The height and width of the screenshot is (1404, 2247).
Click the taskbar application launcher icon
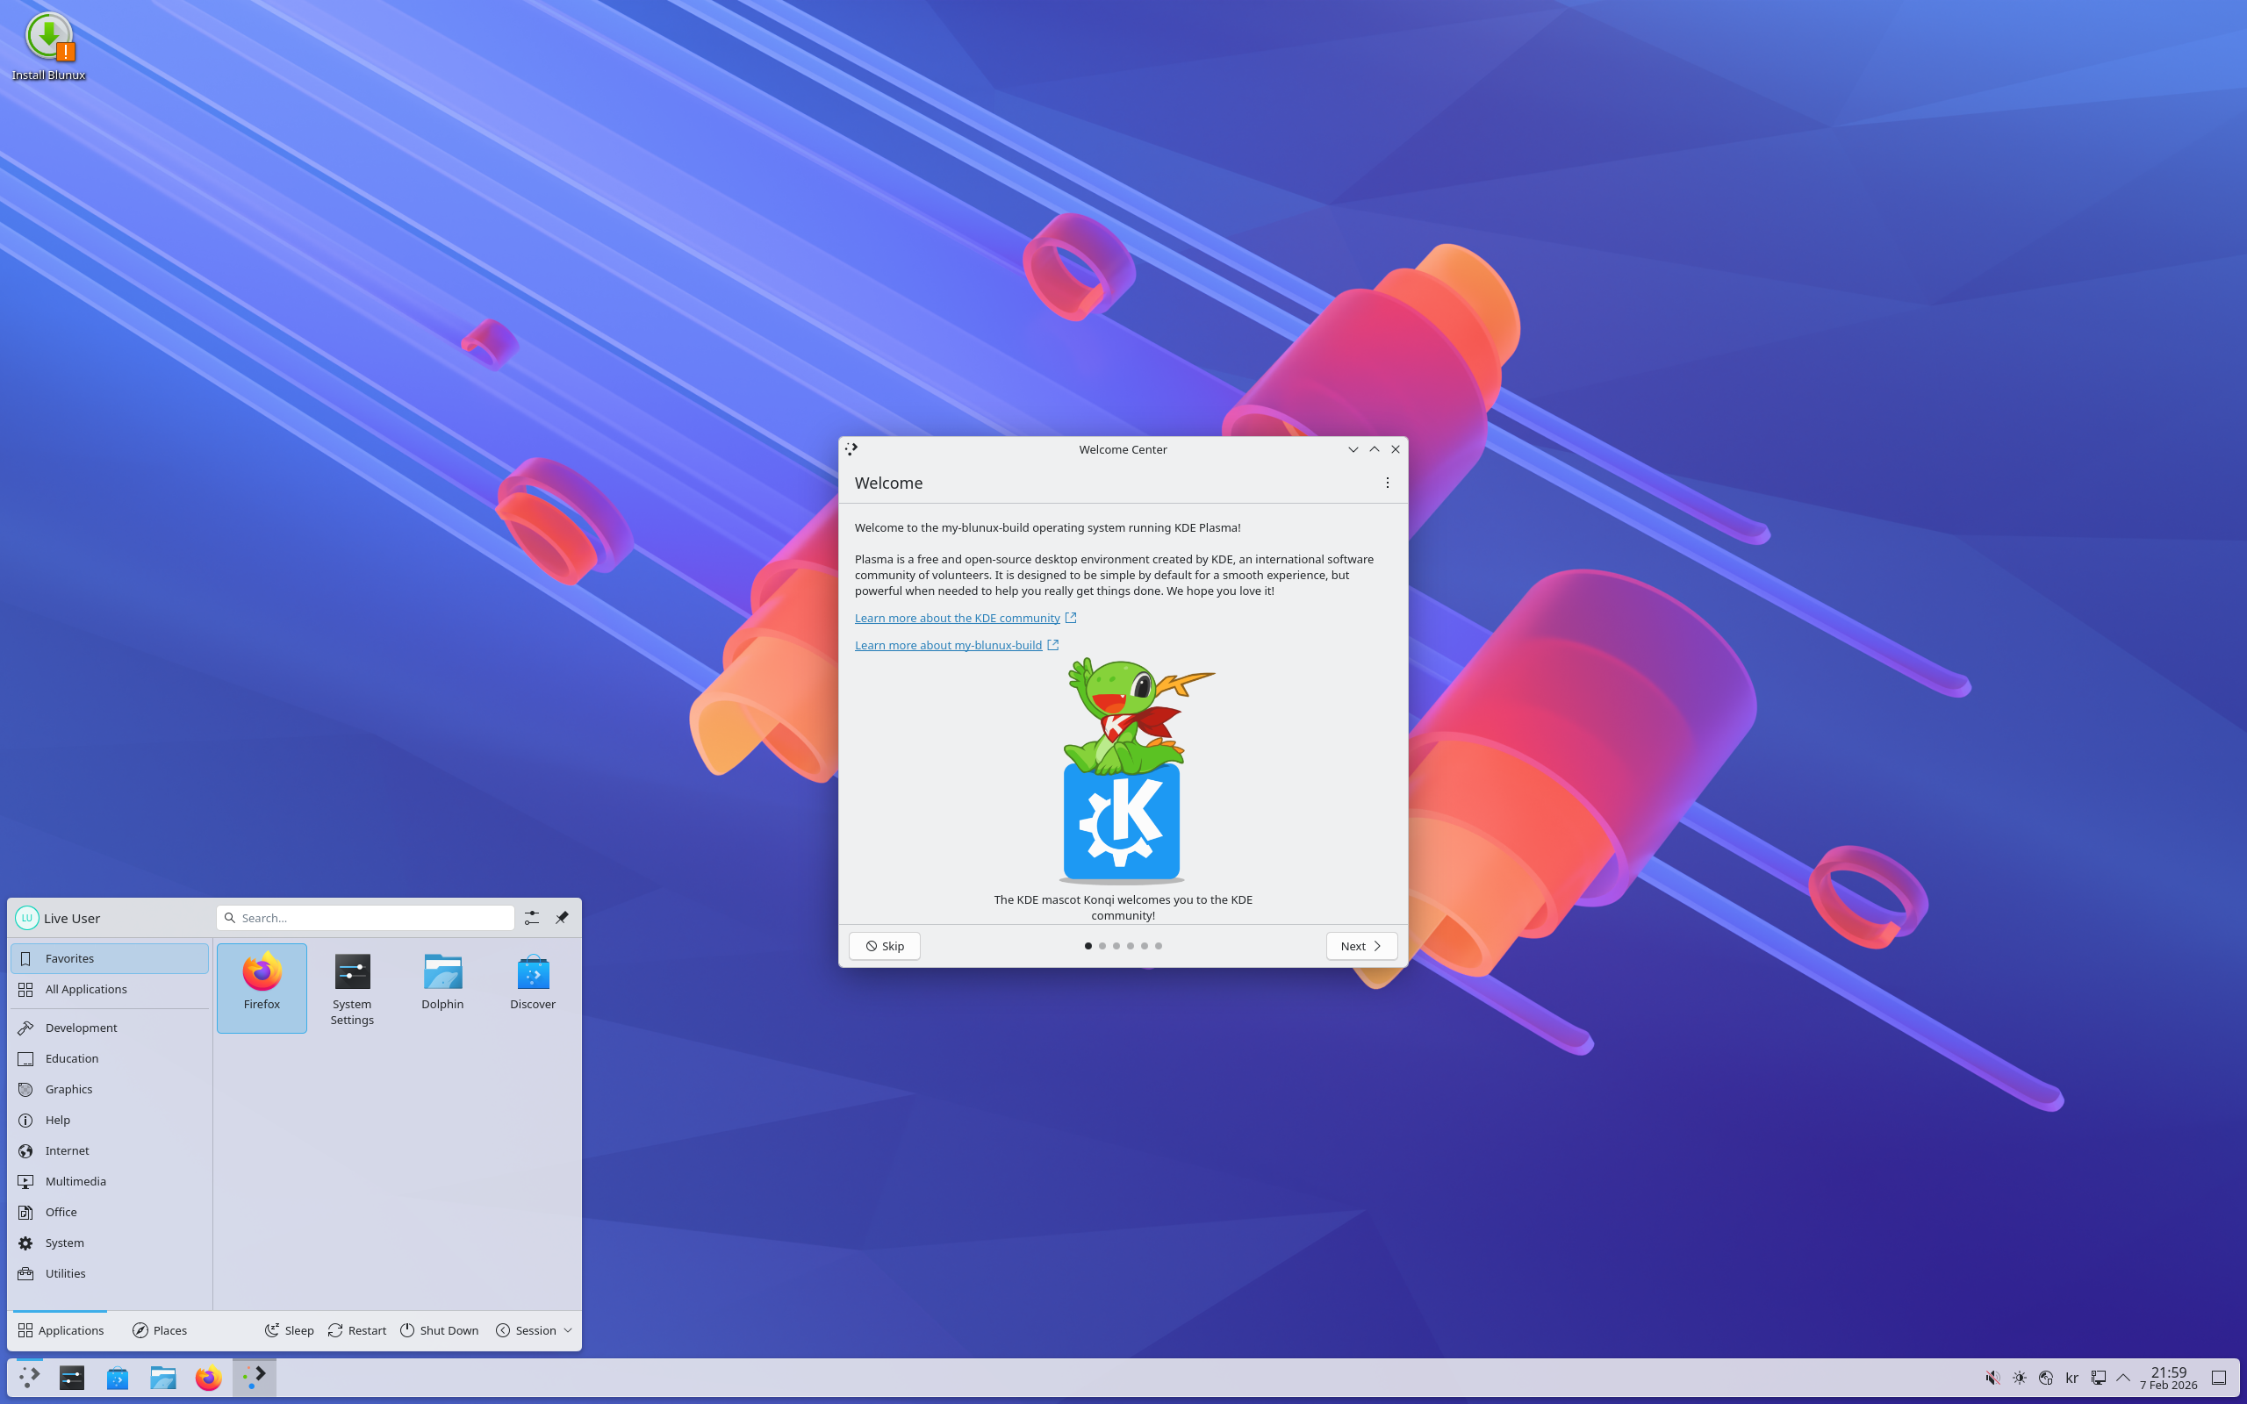29,1378
